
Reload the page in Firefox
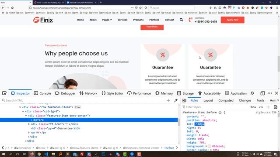point(146,8)
